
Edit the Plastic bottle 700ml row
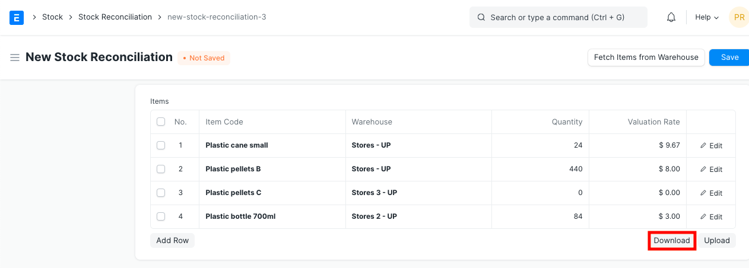pyautogui.click(x=711, y=216)
